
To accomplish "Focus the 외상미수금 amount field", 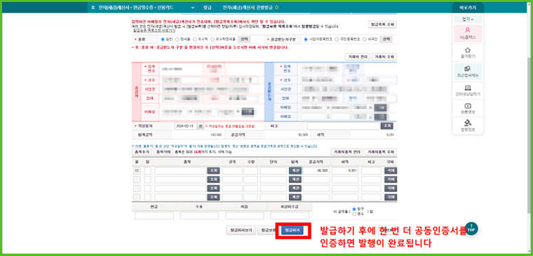I will click(x=290, y=215).
